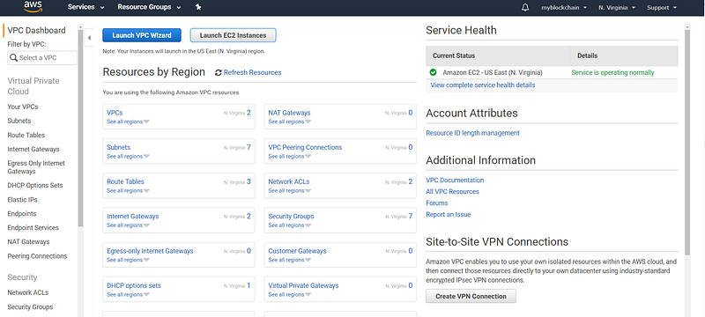Open Endpoint Services in the sidebar
The image size is (705, 317).
point(33,228)
